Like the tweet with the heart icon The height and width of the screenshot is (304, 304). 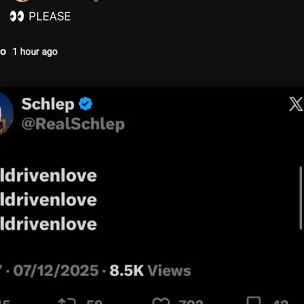(x=161, y=301)
